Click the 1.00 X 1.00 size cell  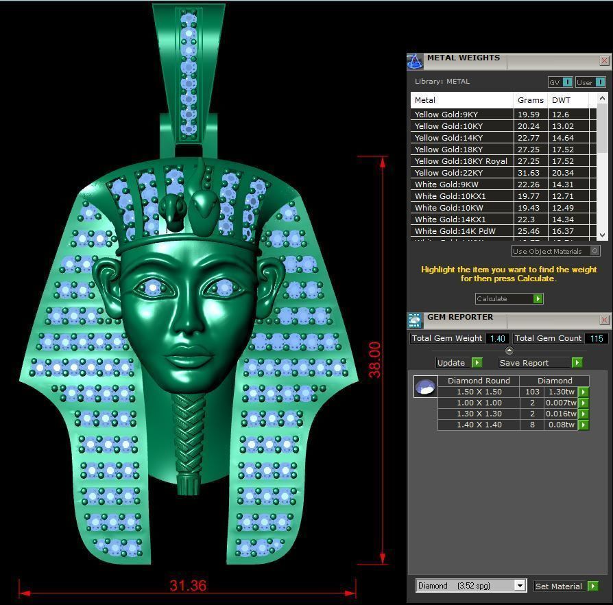pos(479,403)
